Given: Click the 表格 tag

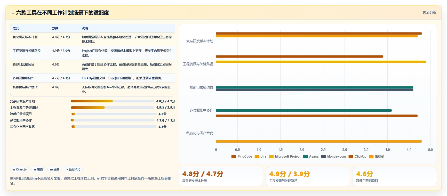Looking at the screenshot, I should point(38,169).
